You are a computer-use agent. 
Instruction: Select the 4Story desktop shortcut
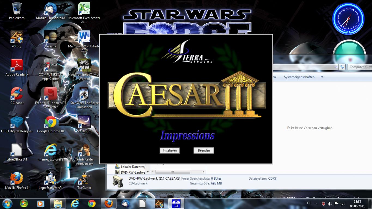coord(17,39)
